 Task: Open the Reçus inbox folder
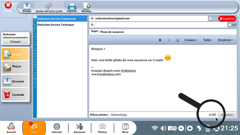(15, 67)
